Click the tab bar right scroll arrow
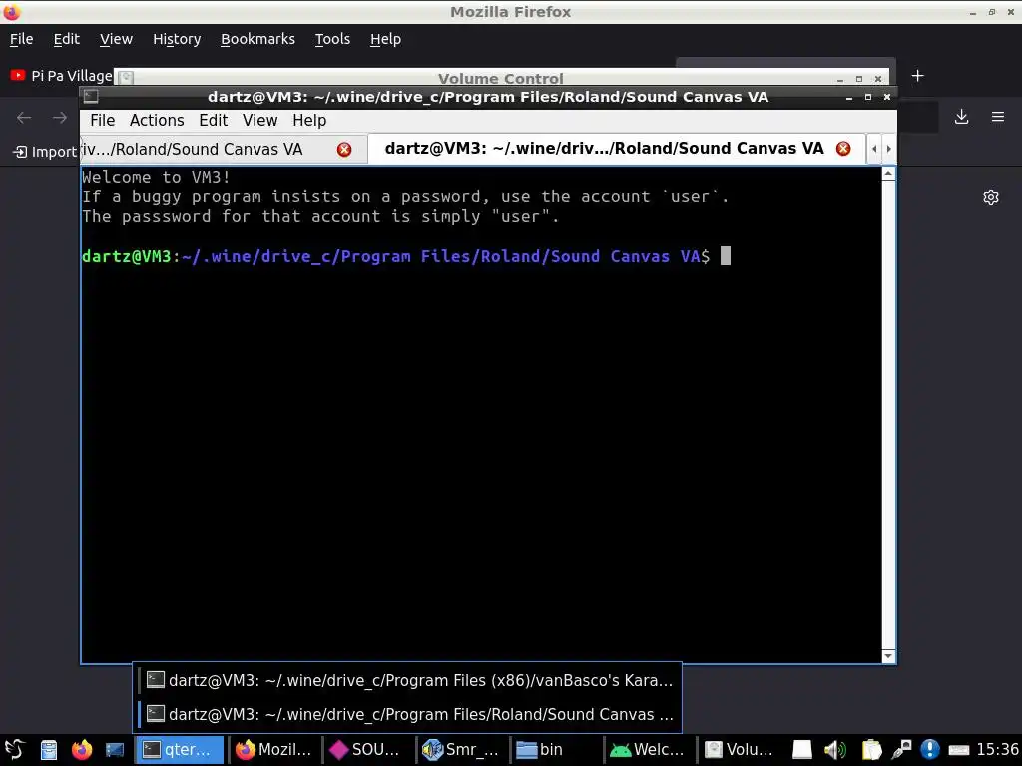The image size is (1022, 766). [x=888, y=150]
